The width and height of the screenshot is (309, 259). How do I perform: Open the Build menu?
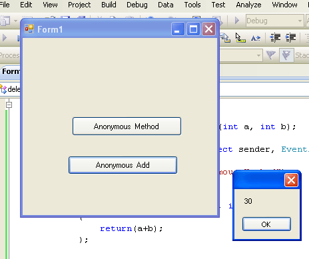[109, 5]
